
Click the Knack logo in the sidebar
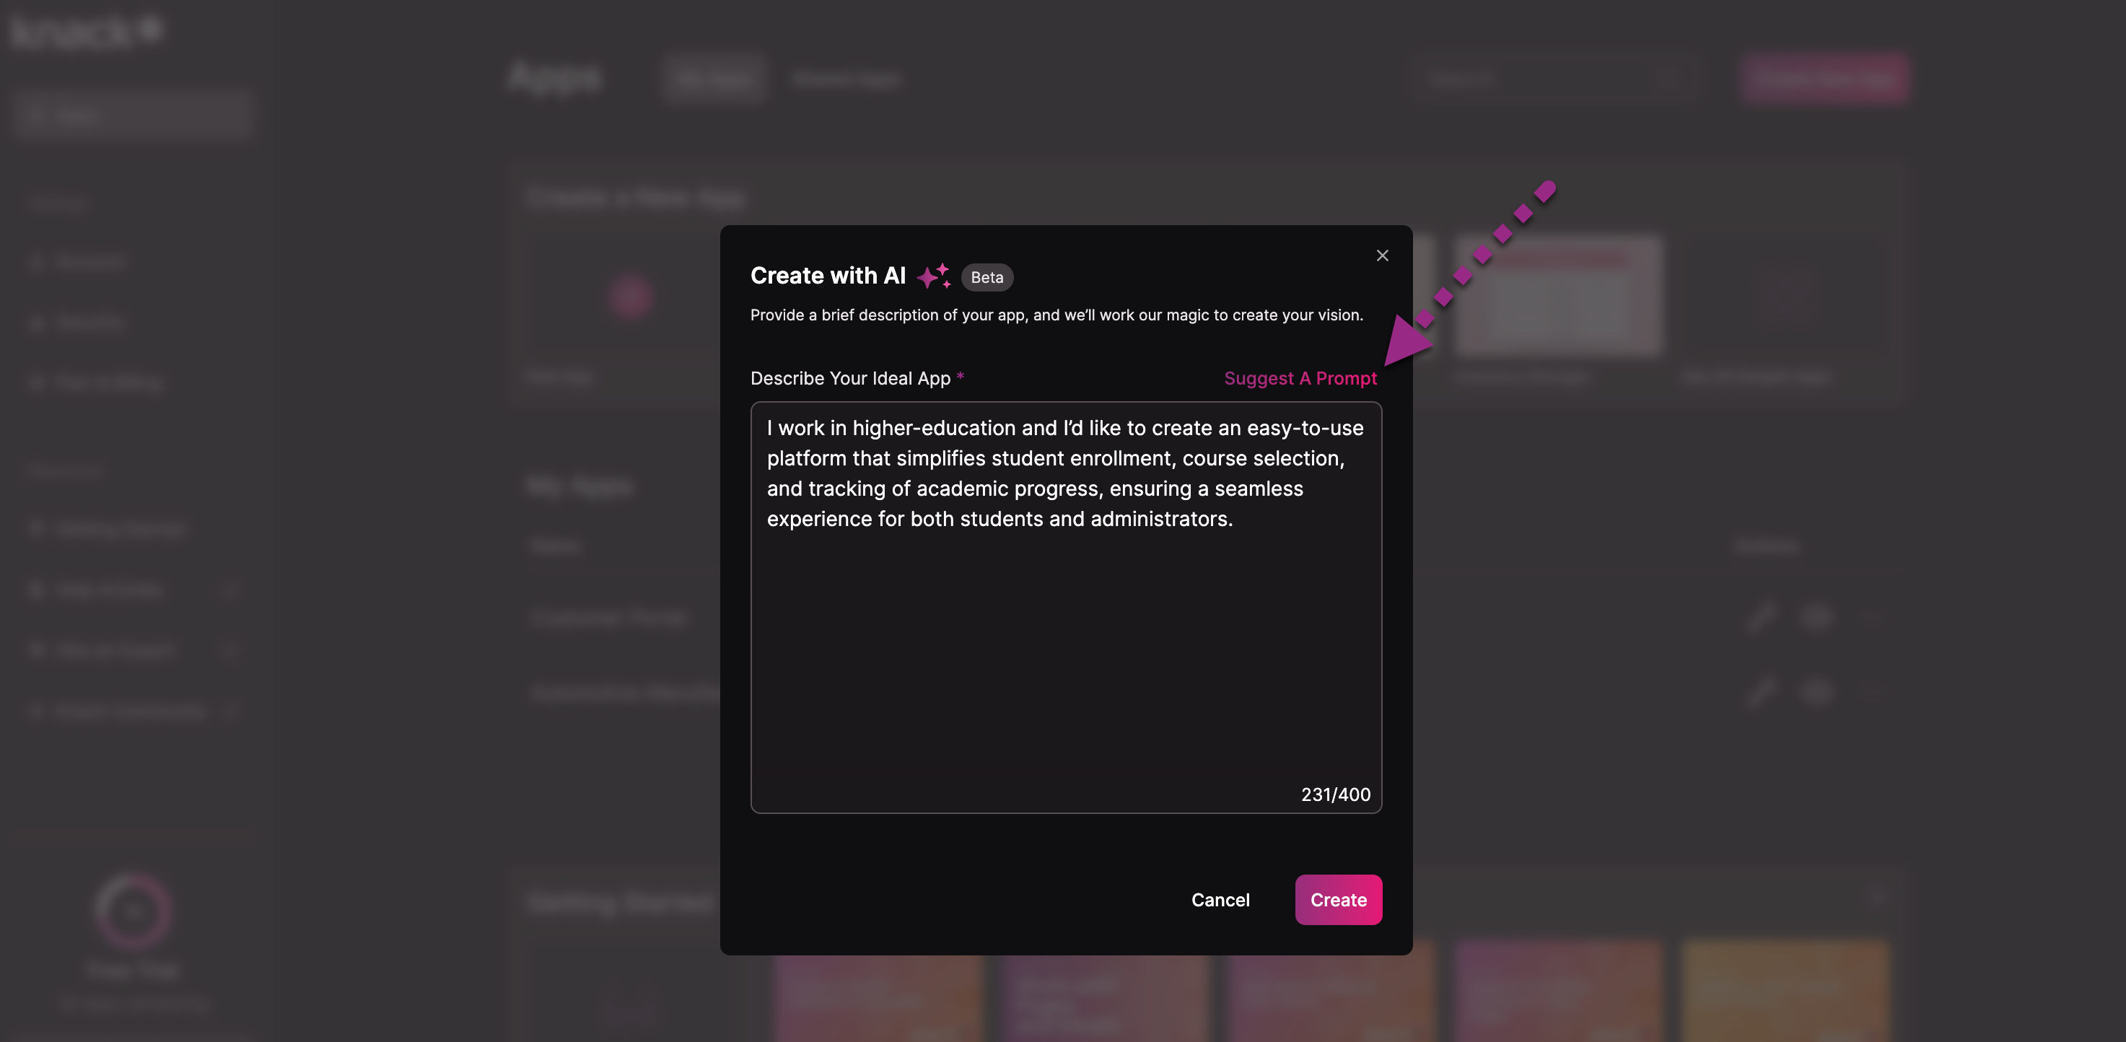pyautogui.click(x=87, y=31)
